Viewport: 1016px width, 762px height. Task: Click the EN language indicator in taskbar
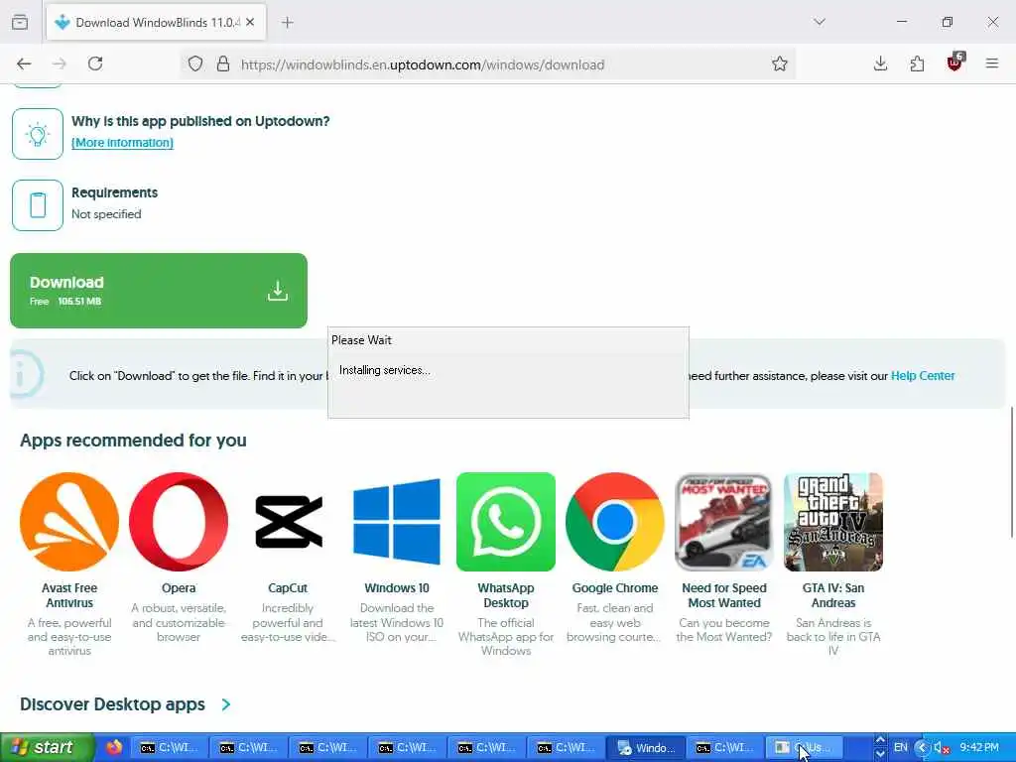[x=901, y=747]
